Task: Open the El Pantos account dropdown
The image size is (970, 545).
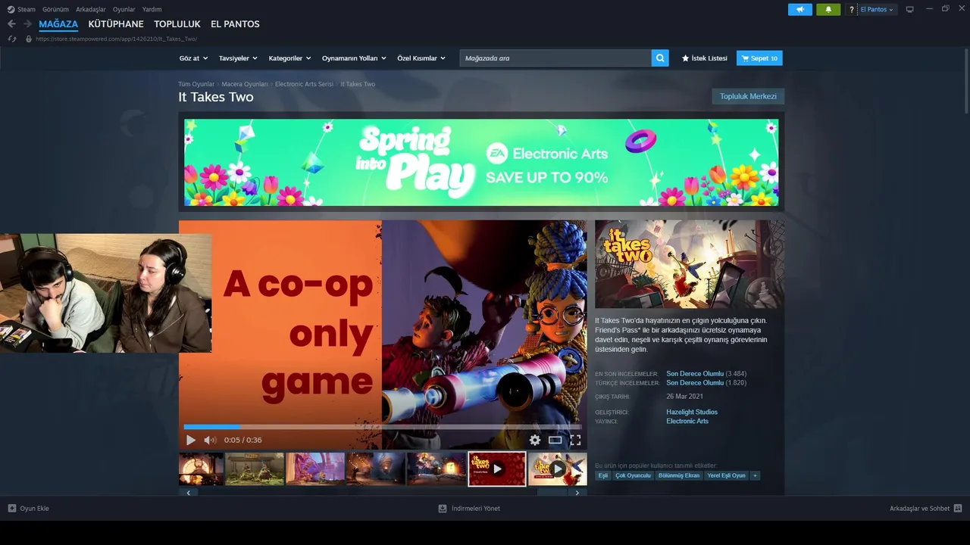Action: tap(877, 9)
